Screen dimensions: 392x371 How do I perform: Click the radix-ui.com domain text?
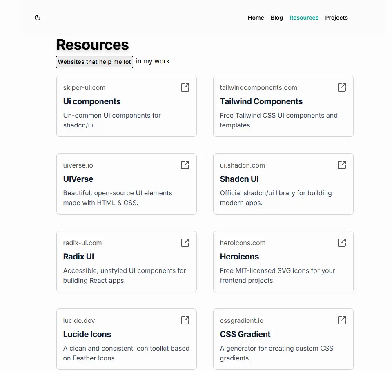(82, 243)
